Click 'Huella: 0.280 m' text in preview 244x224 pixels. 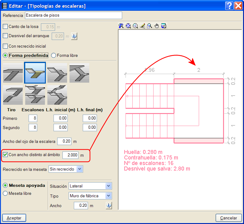tap(143, 152)
